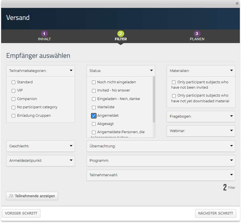Go to Nächster Schritt

click(216, 213)
